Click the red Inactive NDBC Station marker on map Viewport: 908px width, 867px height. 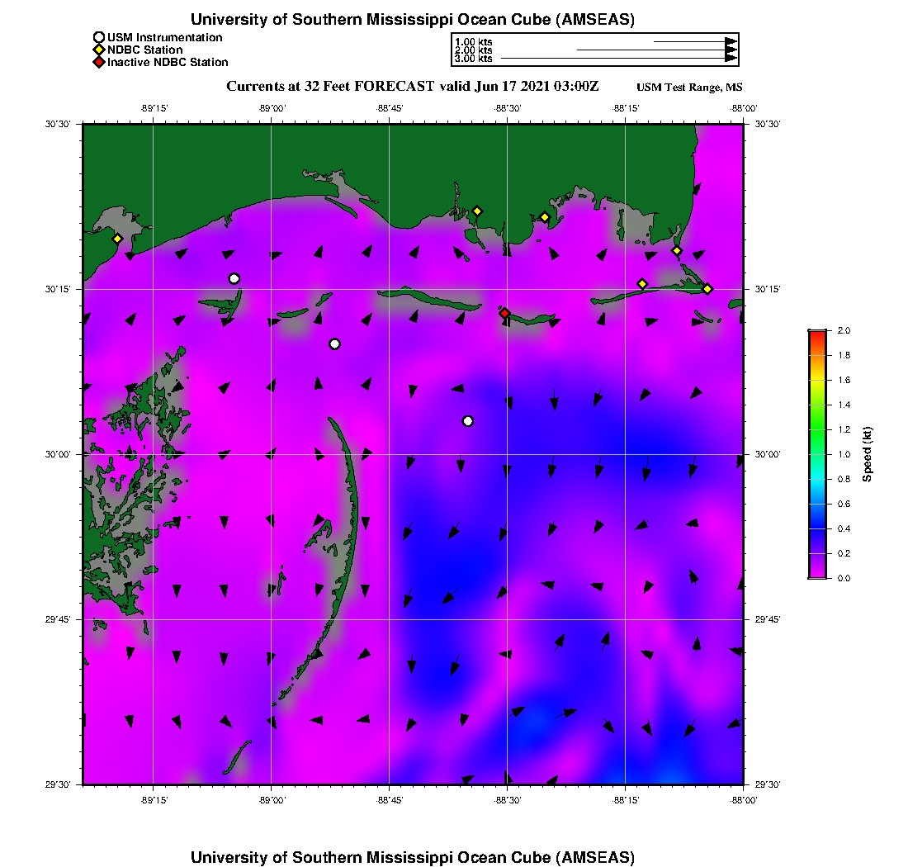coord(504,313)
